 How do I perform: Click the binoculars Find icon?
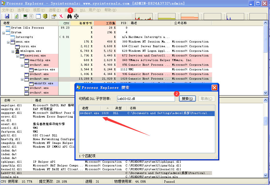pyautogui.click(x=69, y=16)
